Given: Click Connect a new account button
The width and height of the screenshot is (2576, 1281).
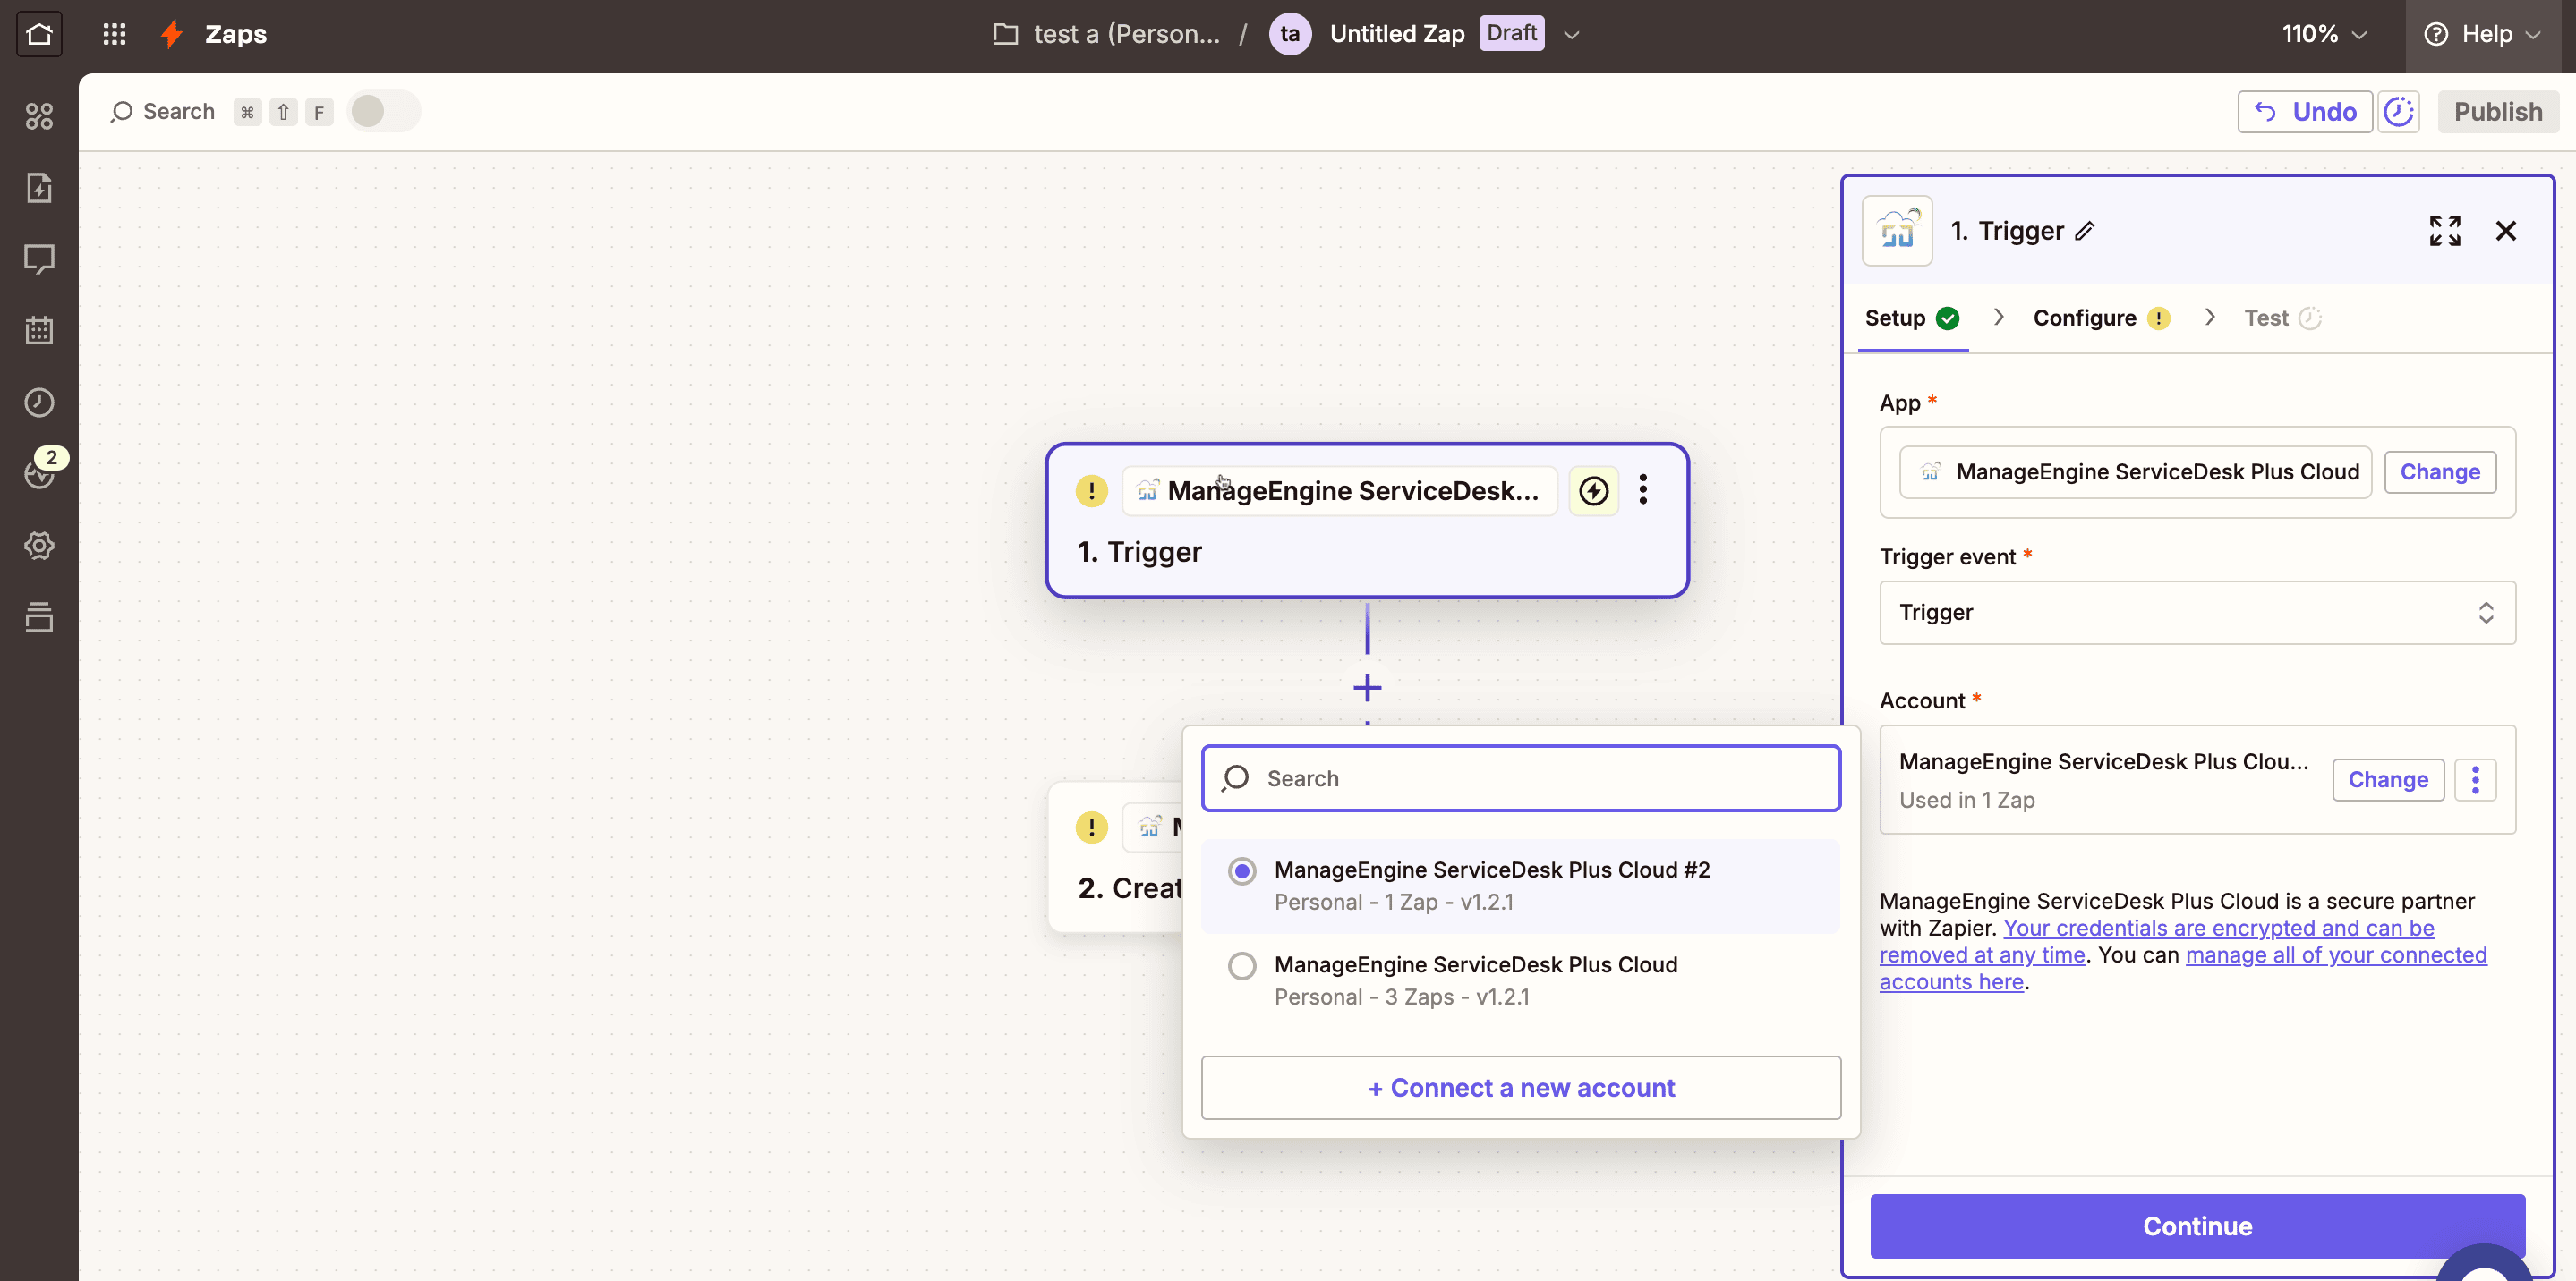Looking at the screenshot, I should tap(1520, 1087).
